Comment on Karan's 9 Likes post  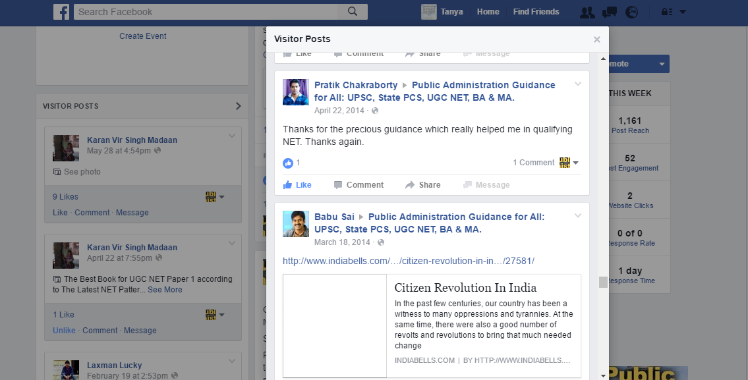(92, 213)
